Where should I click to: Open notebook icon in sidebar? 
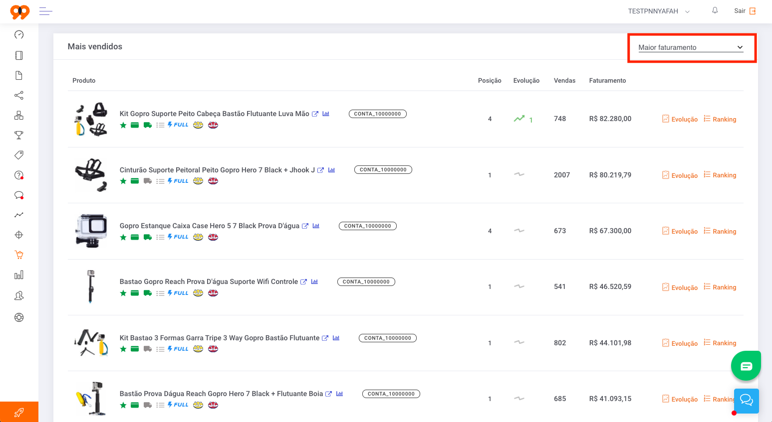coord(19,55)
